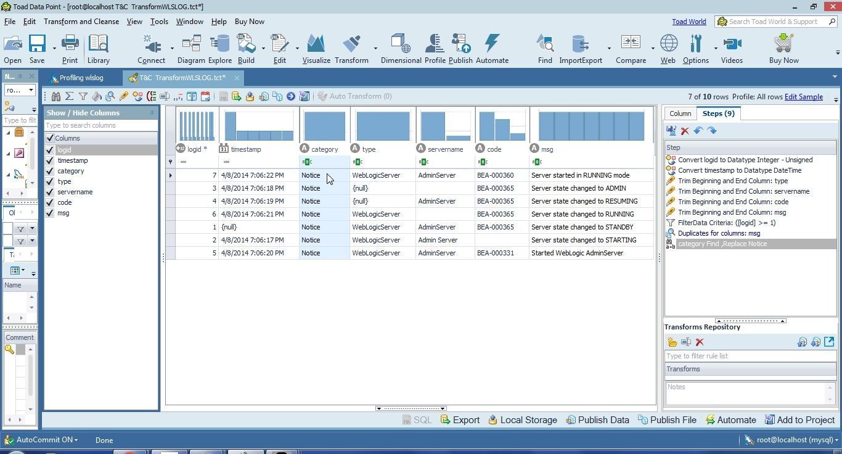Uncheck the msg column checkbox

point(50,213)
